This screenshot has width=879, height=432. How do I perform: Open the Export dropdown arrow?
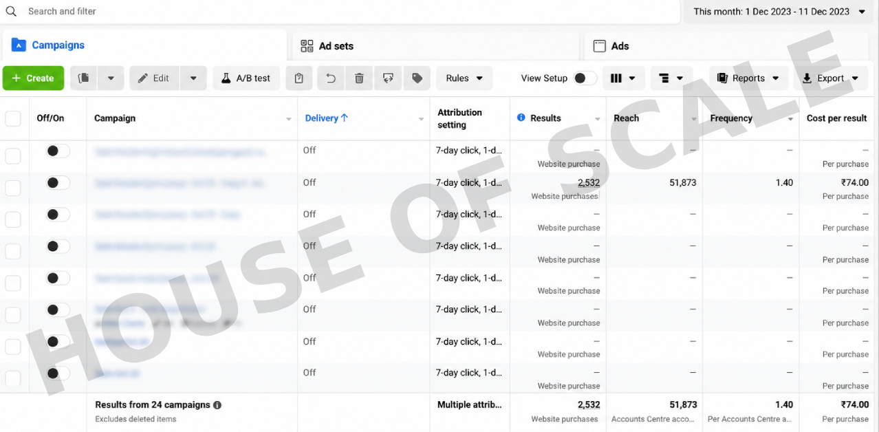point(855,78)
